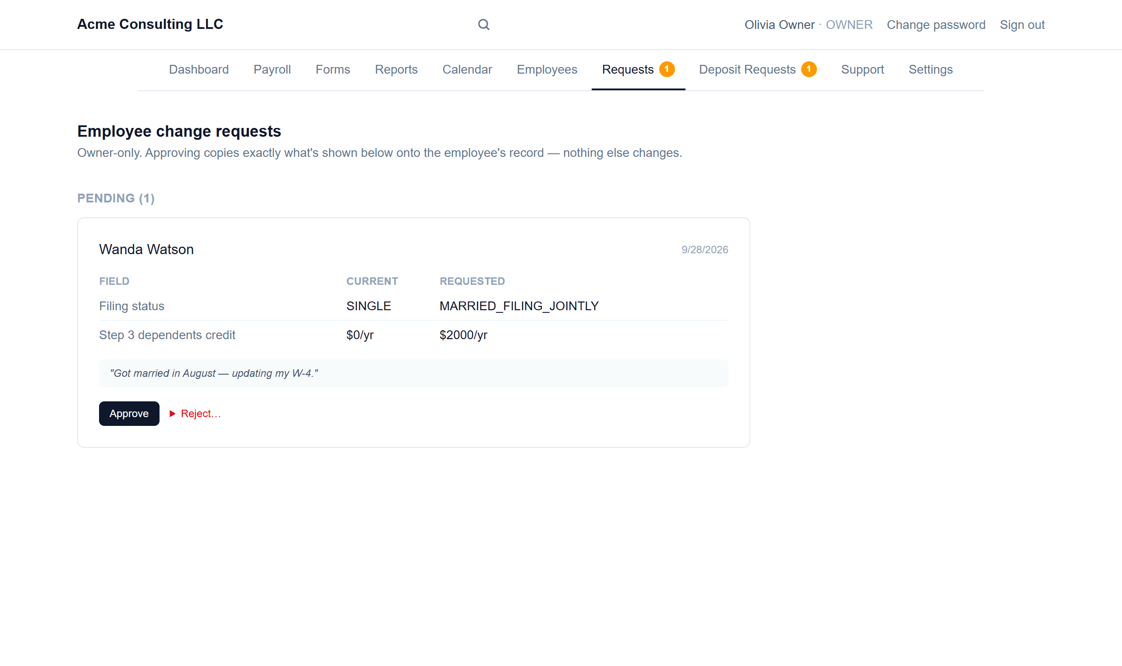Click the Acme Consulting LLC title
The width and height of the screenshot is (1122, 666).
[150, 24]
